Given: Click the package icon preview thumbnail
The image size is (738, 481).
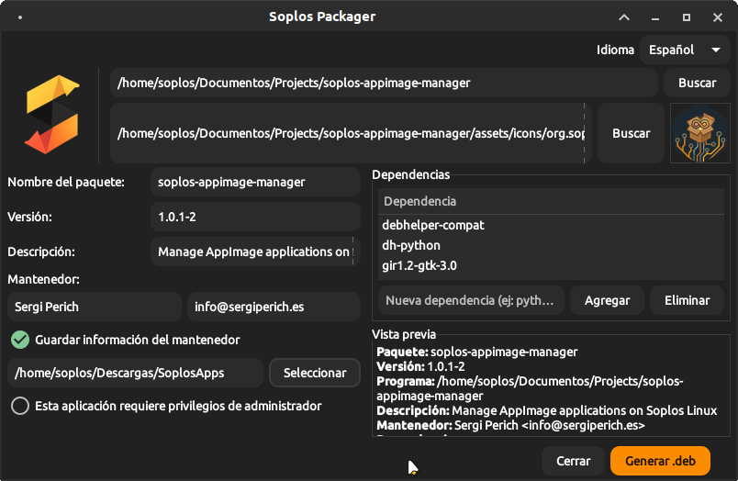Looking at the screenshot, I should (699, 134).
